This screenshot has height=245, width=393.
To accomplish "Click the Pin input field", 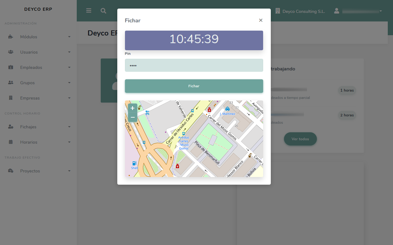I will pyautogui.click(x=194, y=65).
